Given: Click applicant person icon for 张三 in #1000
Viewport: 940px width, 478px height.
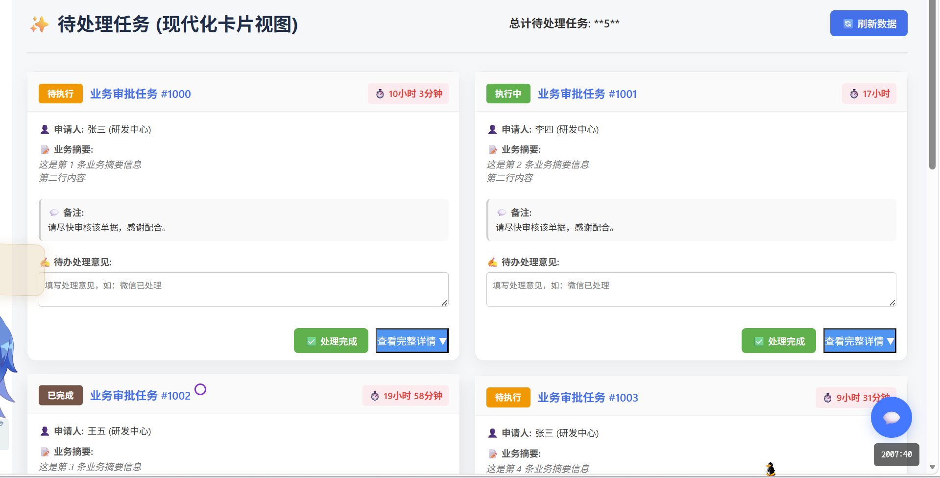Looking at the screenshot, I should (45, 129).
